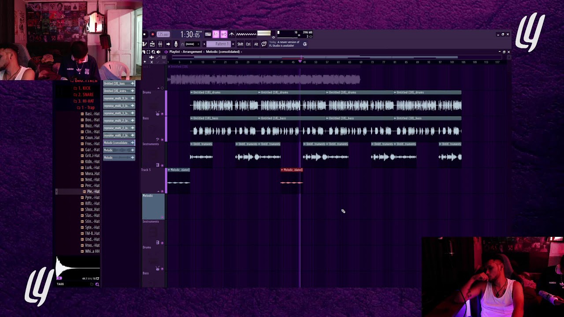Select Untitled (18)_bass in picker
The image size is (564, 317).
(119, 84)
